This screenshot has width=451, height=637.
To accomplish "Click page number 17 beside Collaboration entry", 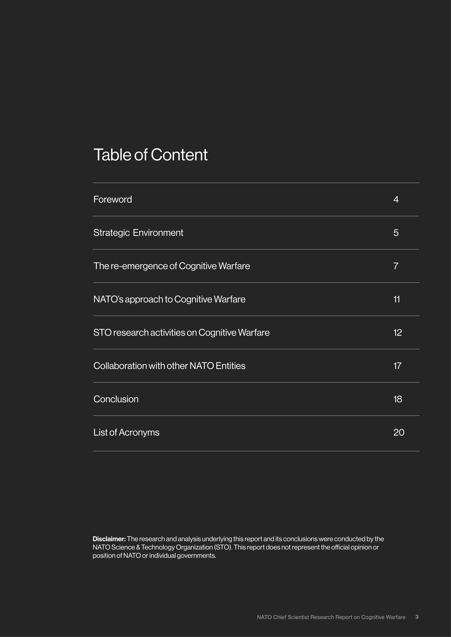I will click(397, 366).
